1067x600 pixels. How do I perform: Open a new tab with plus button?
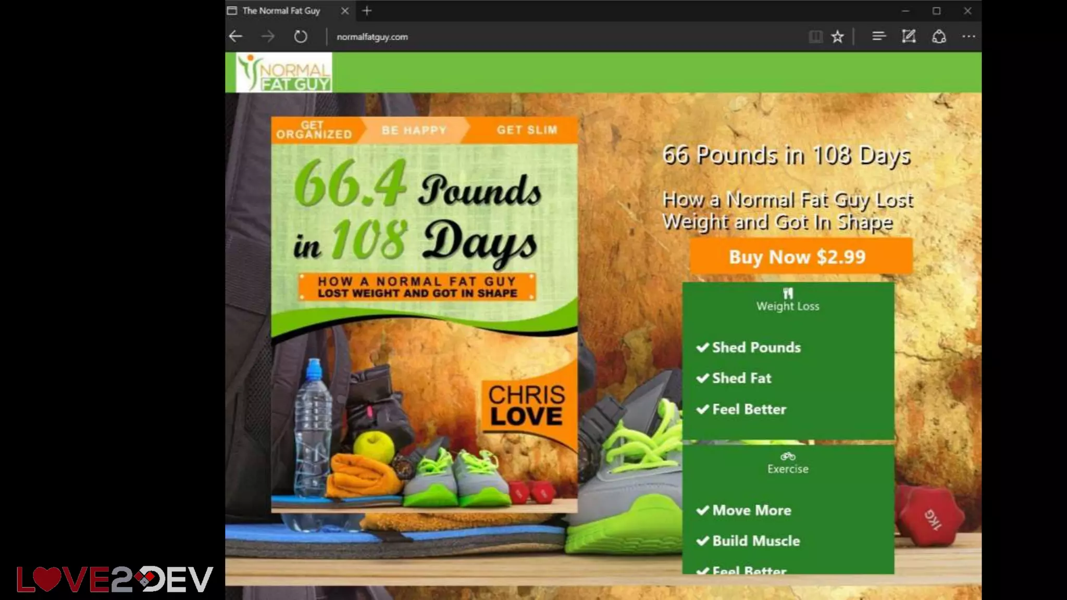point(367,10)
